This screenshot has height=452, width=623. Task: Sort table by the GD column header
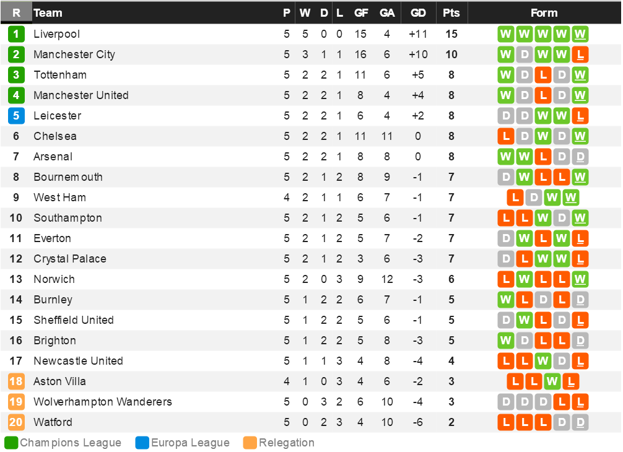[x=418, y=13]
